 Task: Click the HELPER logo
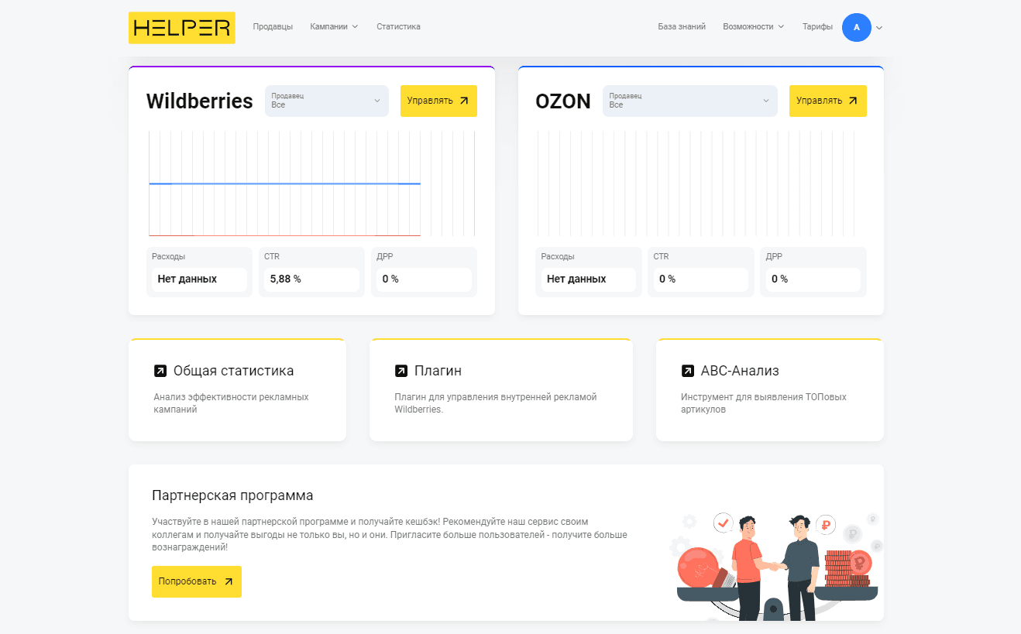[x=182, y=28]
